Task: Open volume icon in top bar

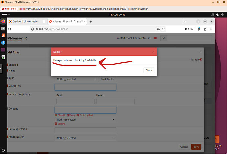Action: pos(217,15)
